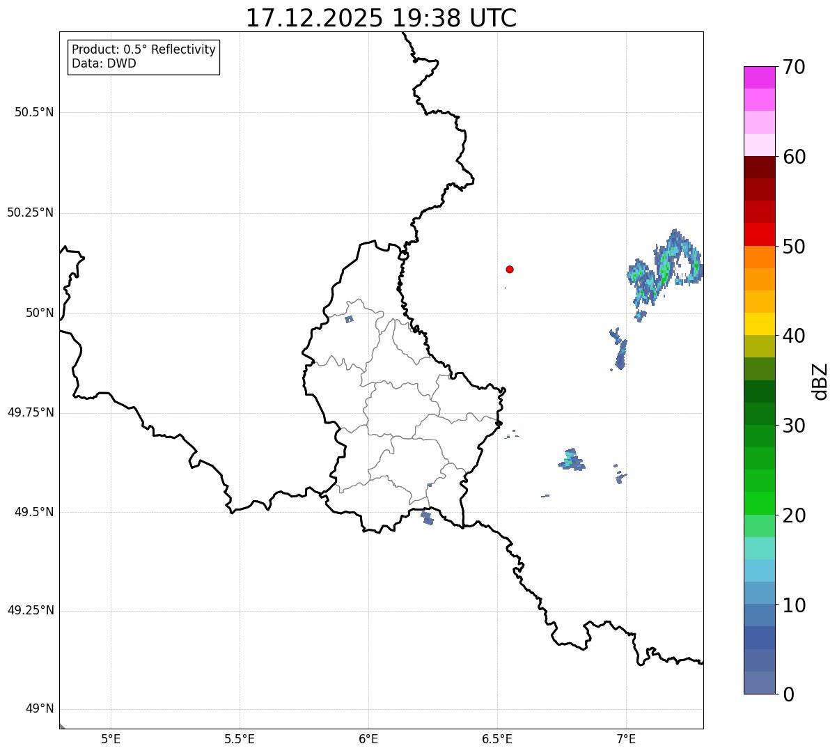Click longitude label "5°E"
Screen dimensions: 837x753
pos(111,739)
